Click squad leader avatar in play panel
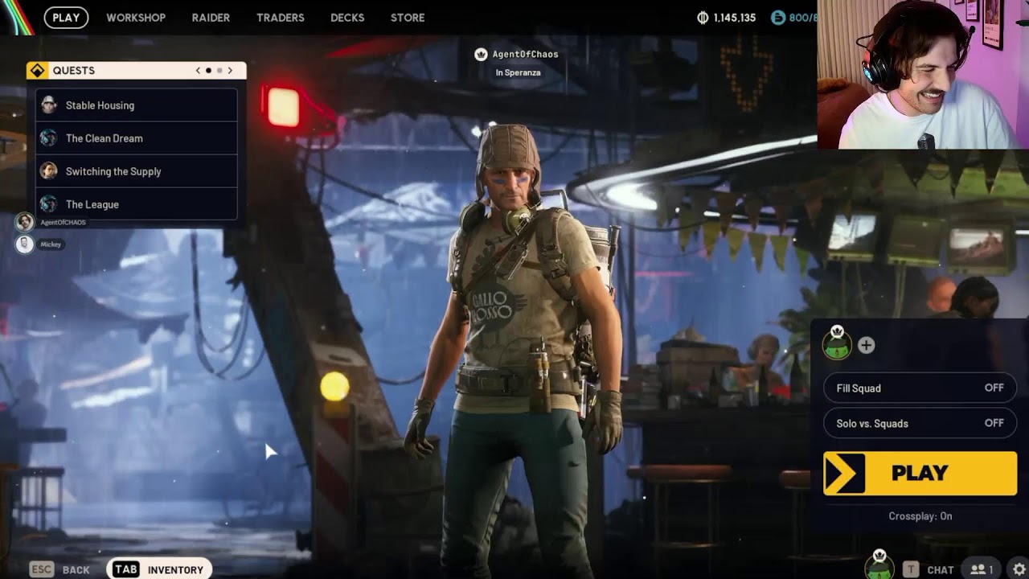 coord(837,343)
